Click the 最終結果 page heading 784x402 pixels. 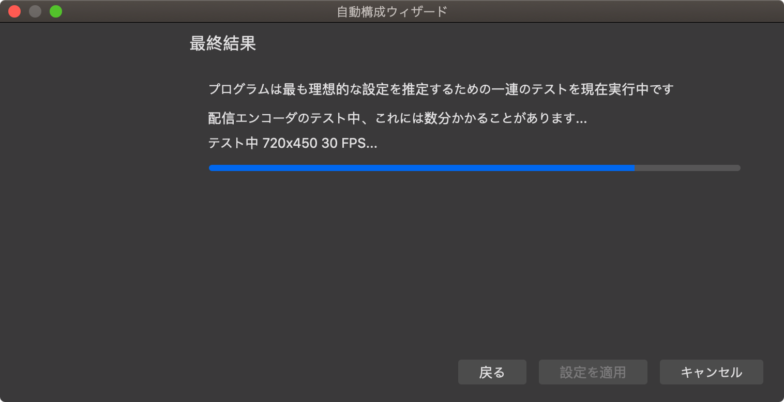tap(223, 43)
